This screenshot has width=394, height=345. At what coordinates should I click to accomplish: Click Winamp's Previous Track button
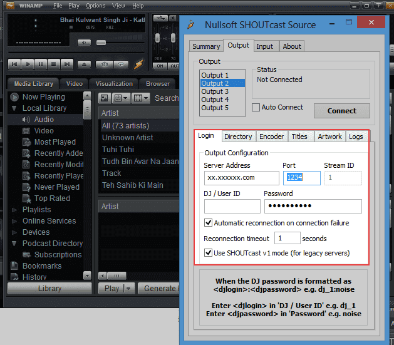(14, 64)
